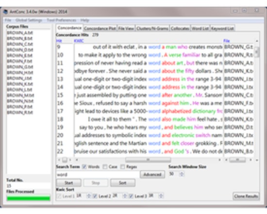The width and height of the screenshot is (267, 214).
Task: Click the green Files Processed progress bar
Action: pyautogui.click(x=29, y=198)
